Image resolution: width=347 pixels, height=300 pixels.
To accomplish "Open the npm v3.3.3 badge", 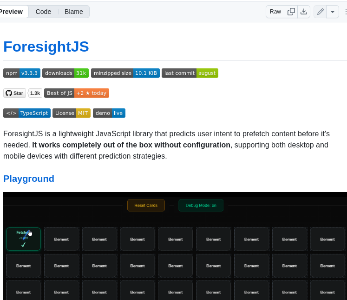I will coord(22,73).
